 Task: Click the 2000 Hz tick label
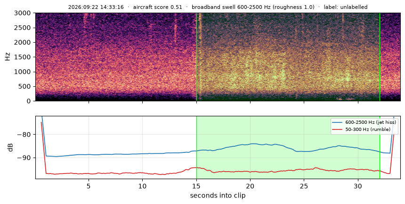pos(22,43)
